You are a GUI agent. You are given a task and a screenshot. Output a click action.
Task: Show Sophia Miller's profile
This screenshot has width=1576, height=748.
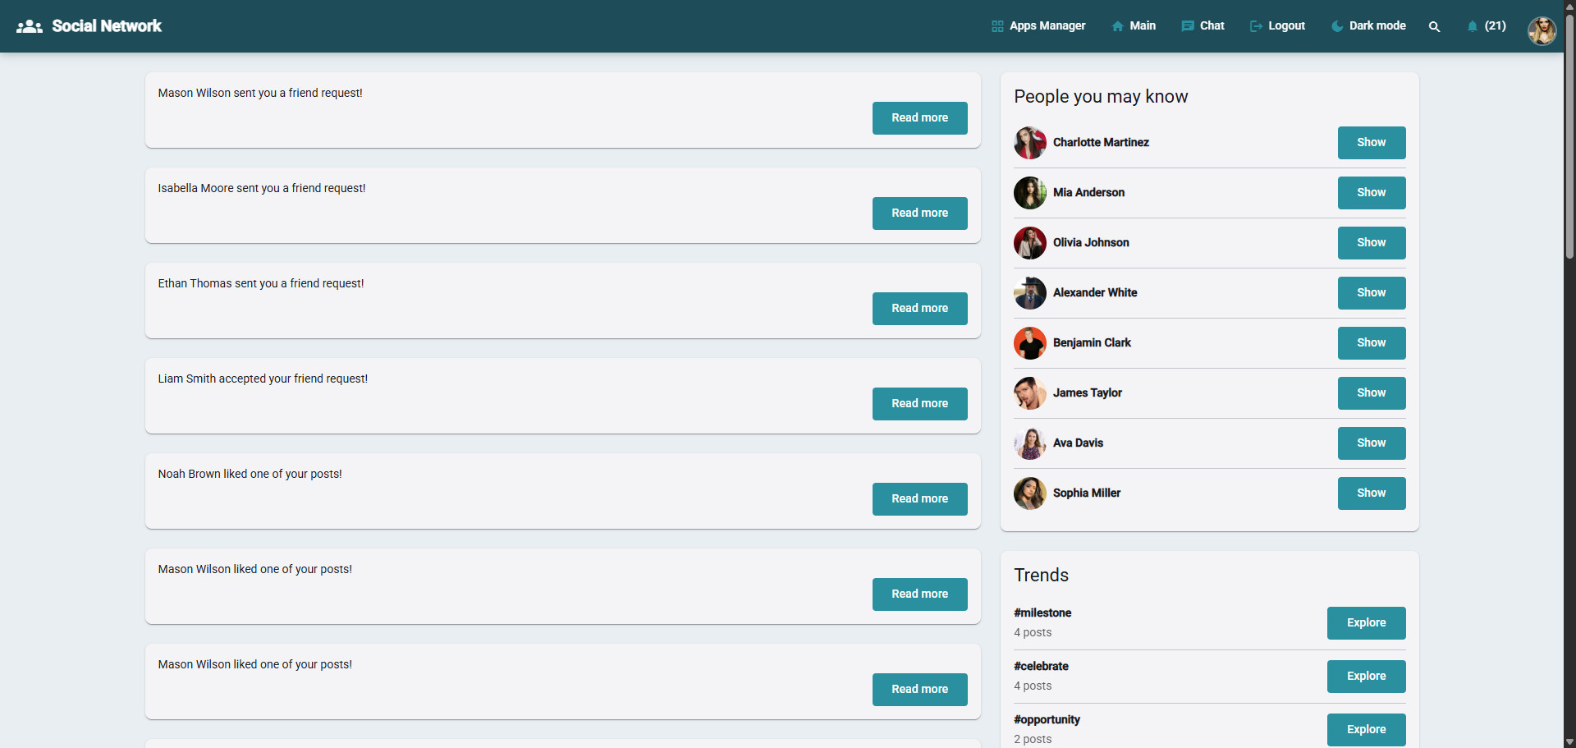pyautogui.click(x=1372, y=493)
